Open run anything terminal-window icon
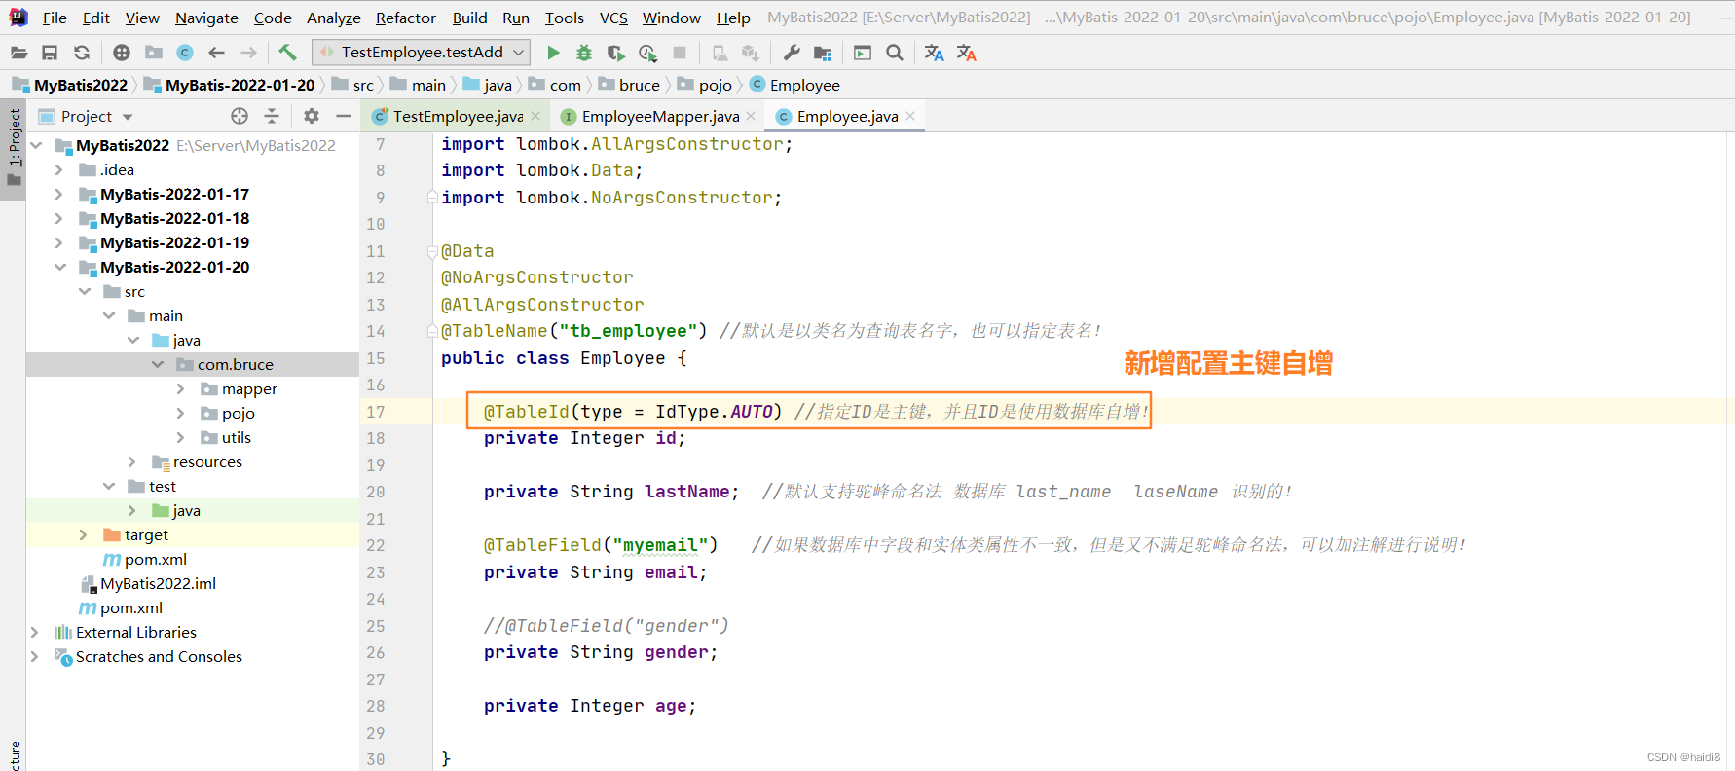This screenshot has width=1735, height=771. click(863, 53)
